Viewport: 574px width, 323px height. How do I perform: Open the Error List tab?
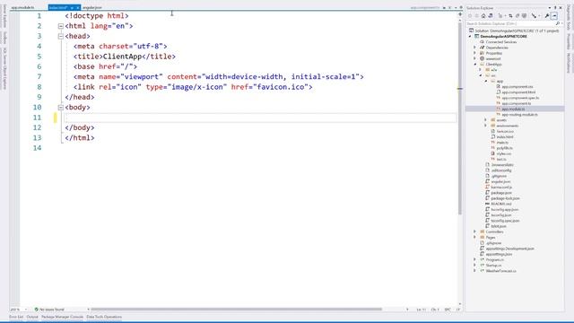tap(16, 317)
